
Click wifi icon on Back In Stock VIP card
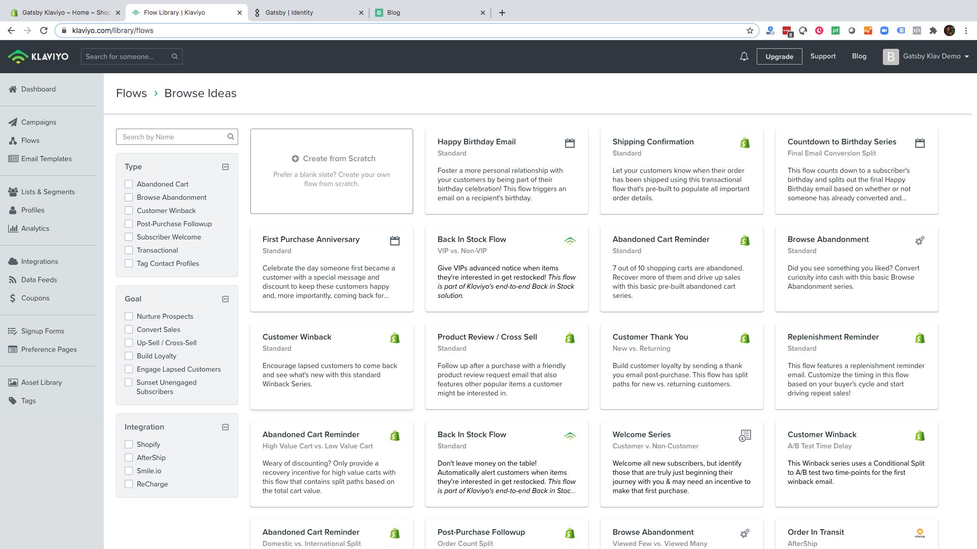(570, 240)
